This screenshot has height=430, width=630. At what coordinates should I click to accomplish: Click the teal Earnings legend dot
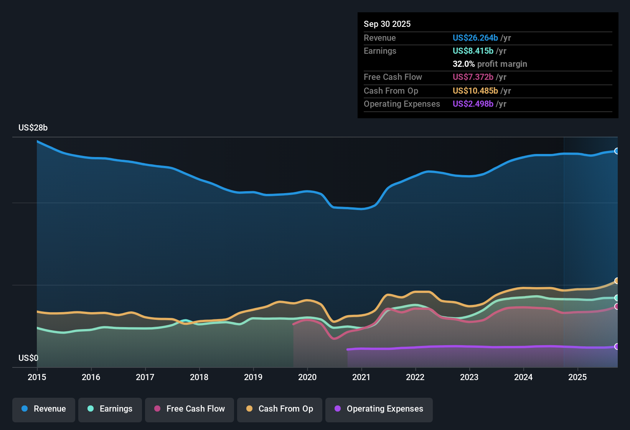pos(91,409)
